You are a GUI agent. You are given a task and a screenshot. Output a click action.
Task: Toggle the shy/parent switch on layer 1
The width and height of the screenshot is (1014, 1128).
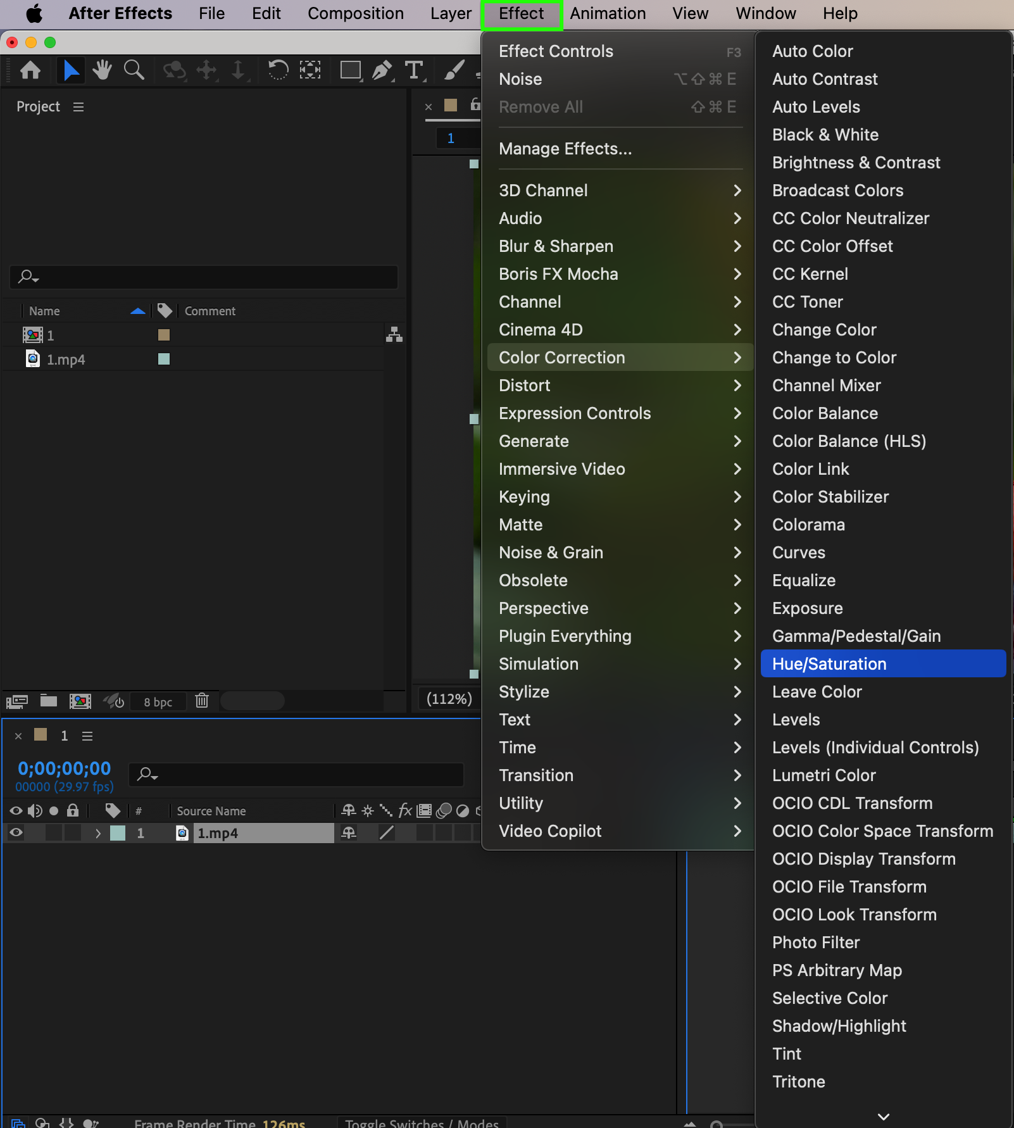[x=349, y=833]
